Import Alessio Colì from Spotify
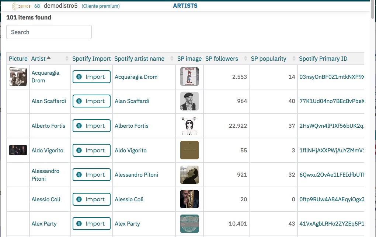 91,199
